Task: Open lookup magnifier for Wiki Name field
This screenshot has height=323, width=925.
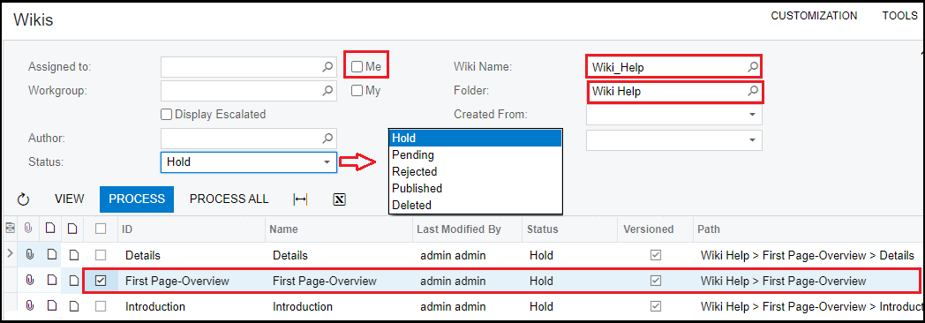Action: 753,67
